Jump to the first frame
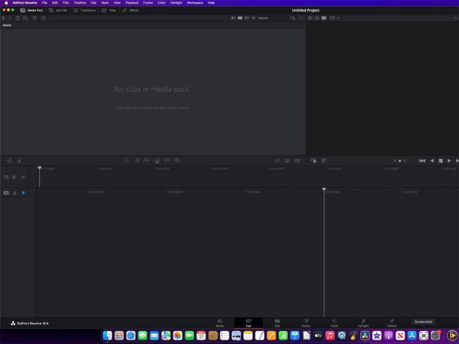This screenshot has height=344, width=459. point(422,161)
